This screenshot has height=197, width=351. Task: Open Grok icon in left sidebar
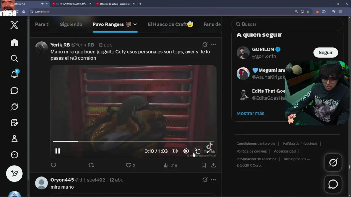tap(14, 106)
